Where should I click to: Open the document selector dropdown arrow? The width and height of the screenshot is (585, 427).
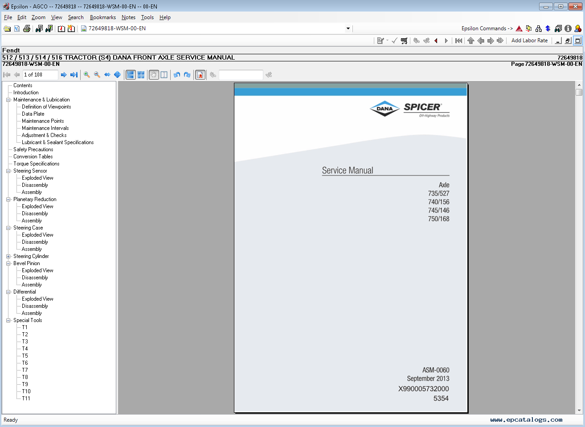pos(348,28)
